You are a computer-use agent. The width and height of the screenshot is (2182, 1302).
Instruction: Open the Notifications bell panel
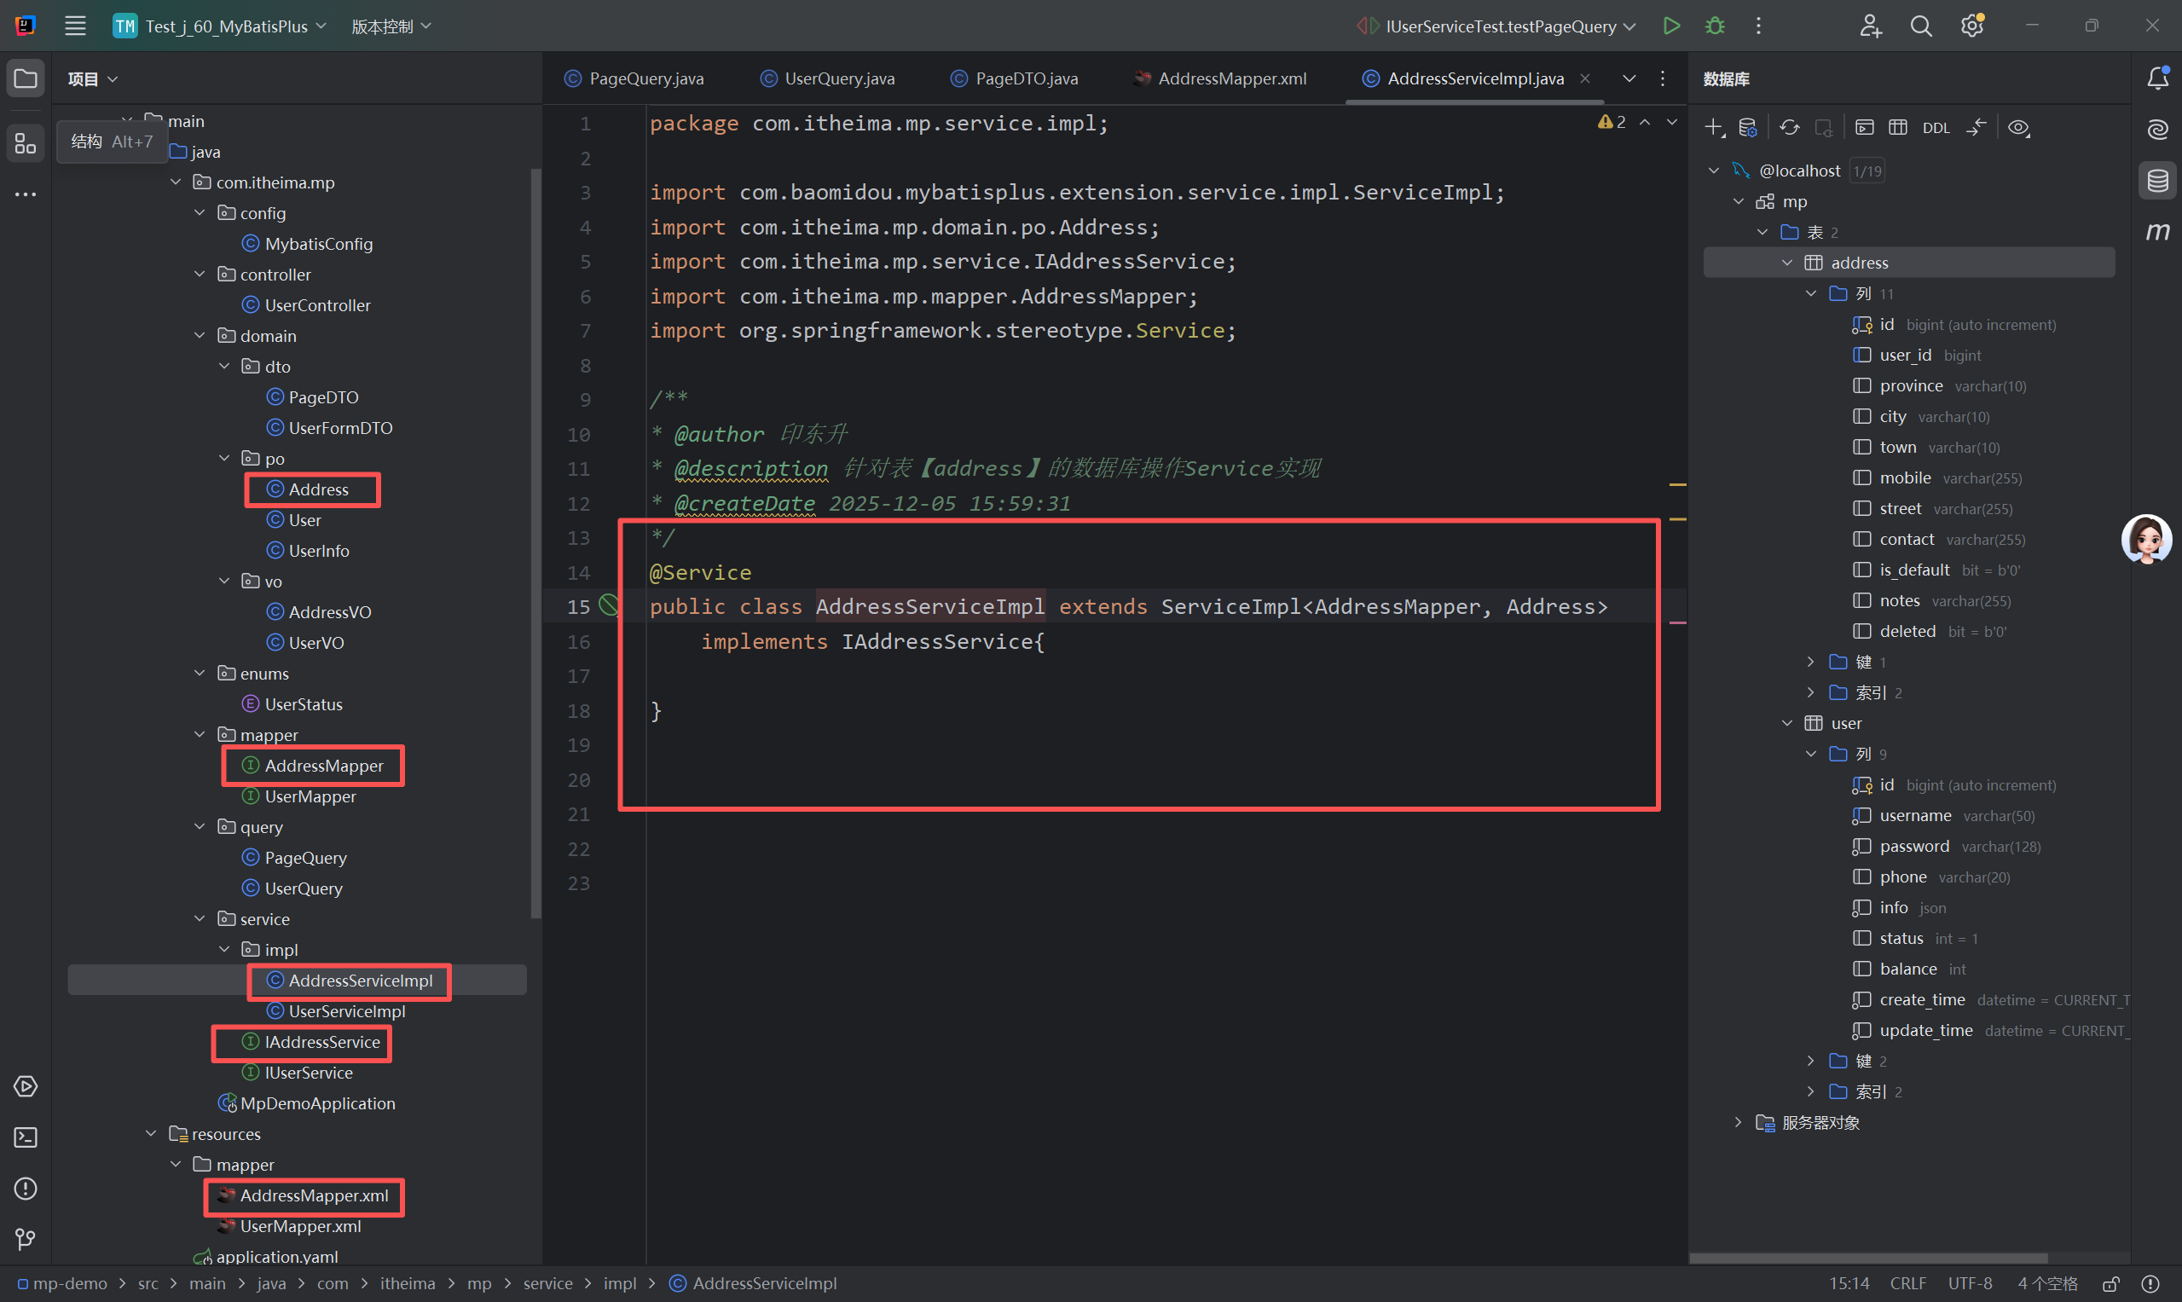[x=2157, y=78]
